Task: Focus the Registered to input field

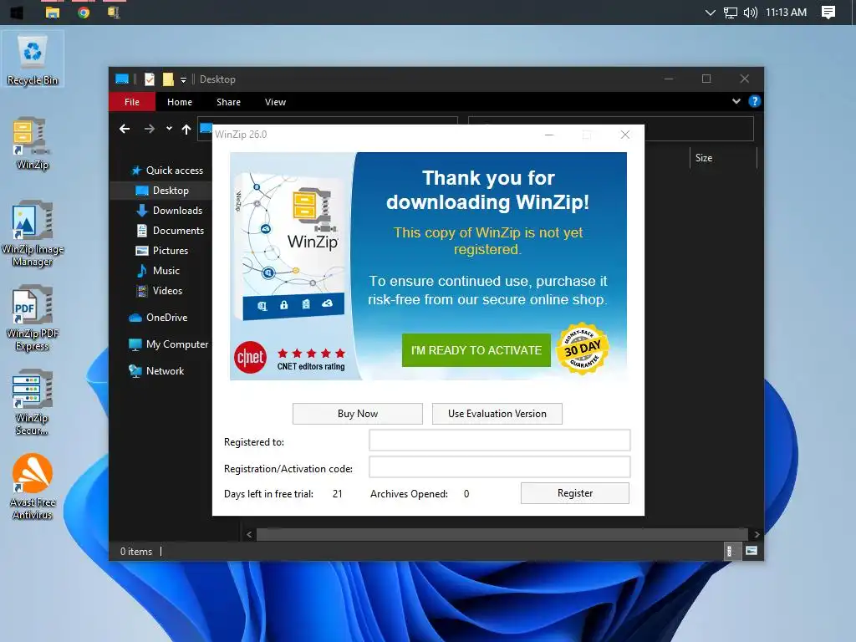Action: click(500, 440)
